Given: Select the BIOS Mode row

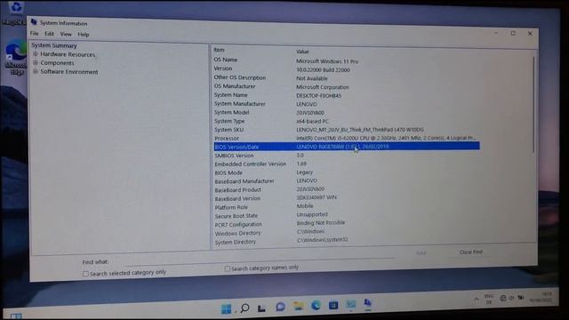Looking at the screenshot, I should tap(347, 172).
